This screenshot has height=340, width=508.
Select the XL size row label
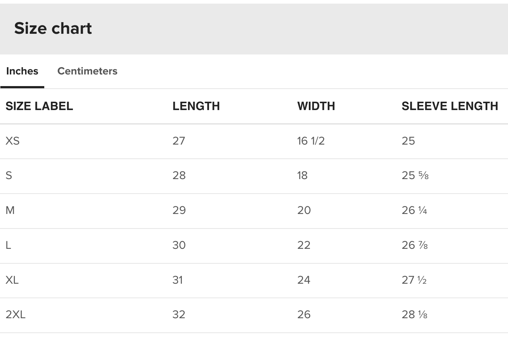(x=12, y=280)
